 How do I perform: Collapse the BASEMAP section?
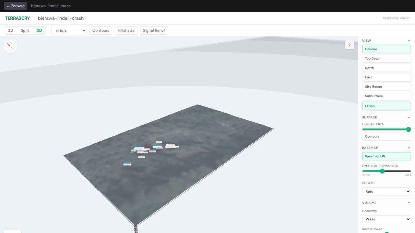409,148
